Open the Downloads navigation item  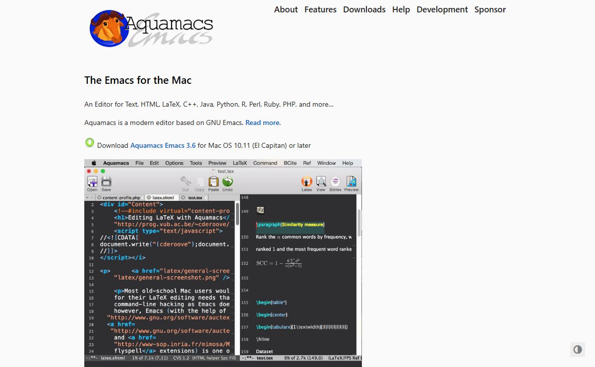click(x=364, y=9)
